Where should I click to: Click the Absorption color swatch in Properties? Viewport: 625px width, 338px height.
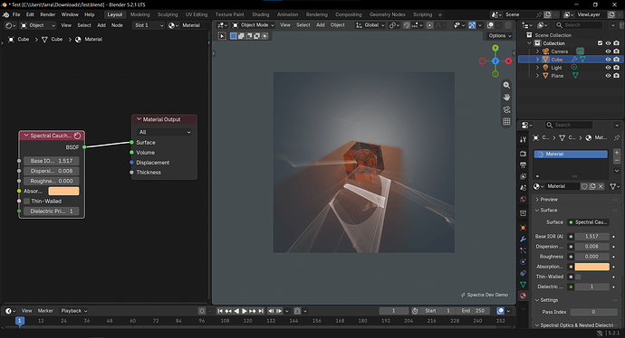591,267
